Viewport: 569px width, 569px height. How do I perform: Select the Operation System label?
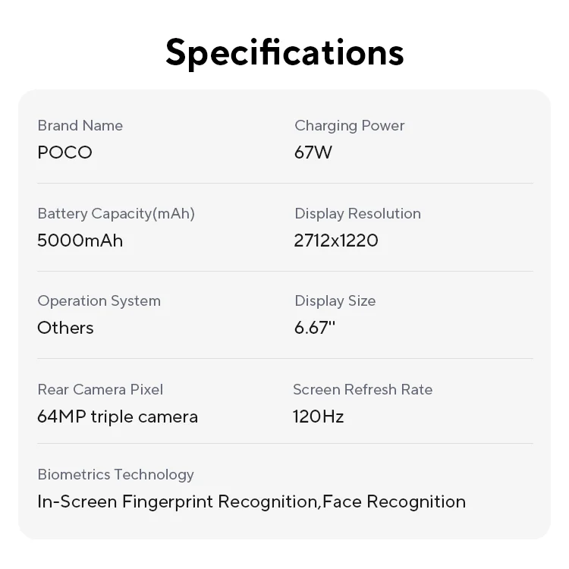[x=99, y=300]
